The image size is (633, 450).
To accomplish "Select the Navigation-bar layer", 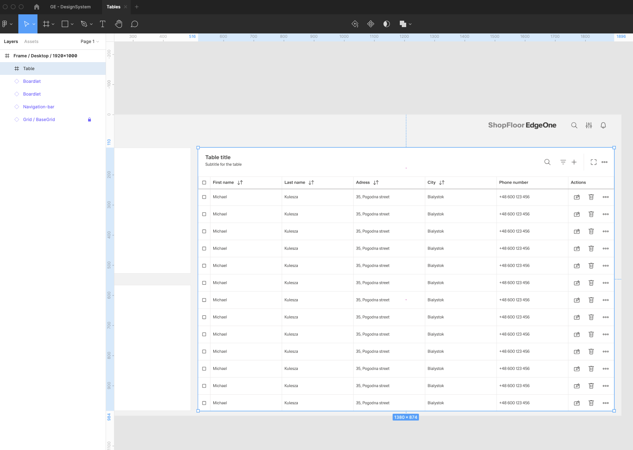I will pyautogui.click(x=39, y=107).
